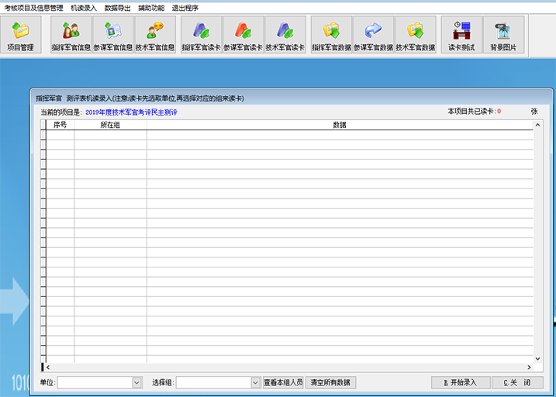Screen dimensions: 556x397
Task: Open 项目管理 toolbar icon
Action: pyautogui.click(x=21, y=36)
